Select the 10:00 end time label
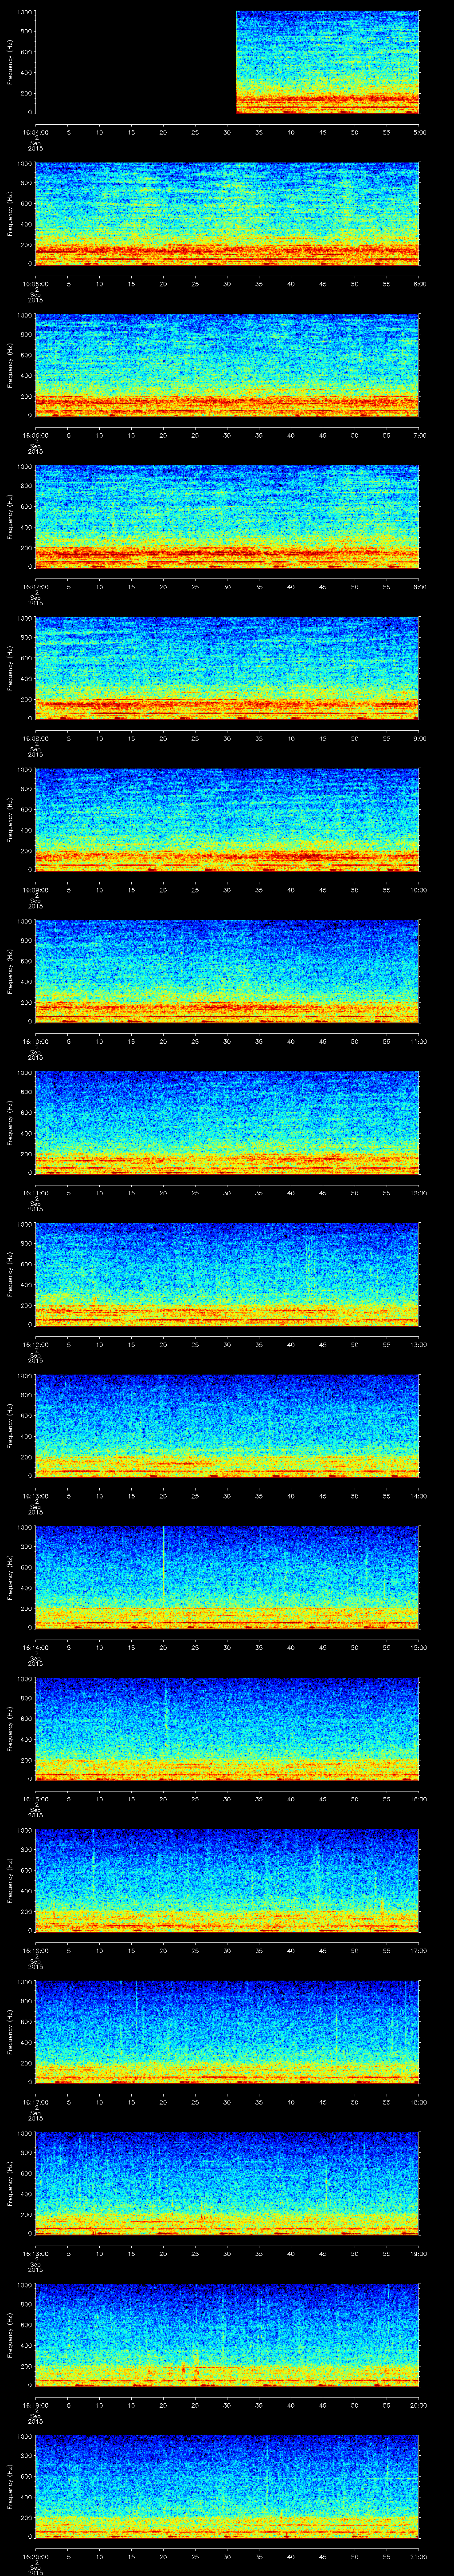The image size is (454, 2576). click(419, 890)
